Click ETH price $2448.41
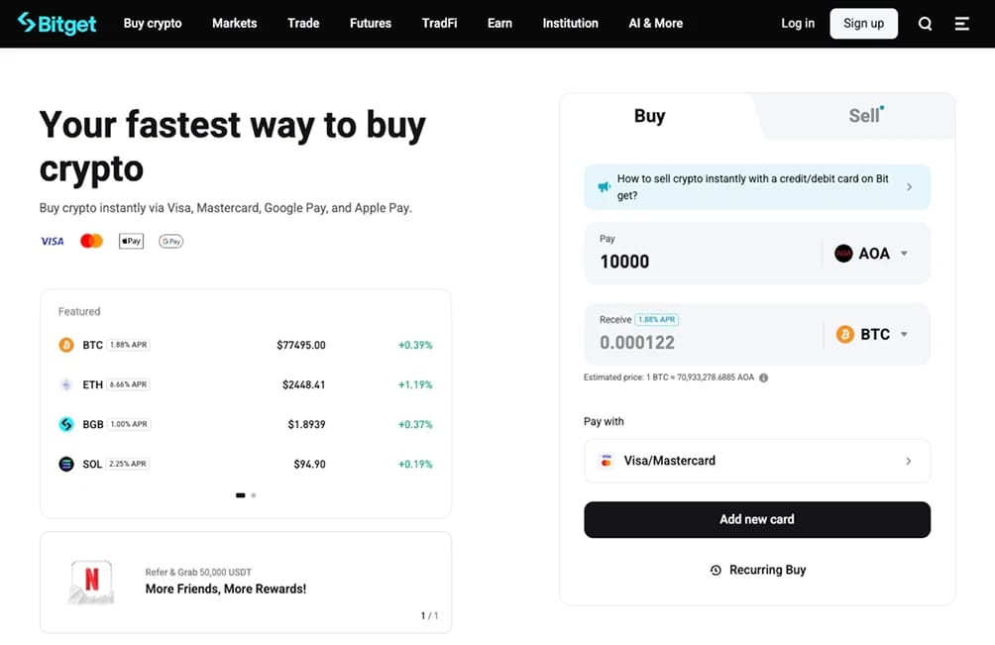The width and height of the screenshot is (995, 645). (304, 385)
